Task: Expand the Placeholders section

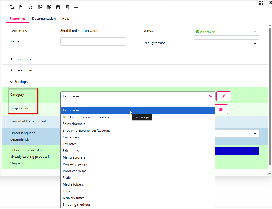Action: click(x=24, y=70)
